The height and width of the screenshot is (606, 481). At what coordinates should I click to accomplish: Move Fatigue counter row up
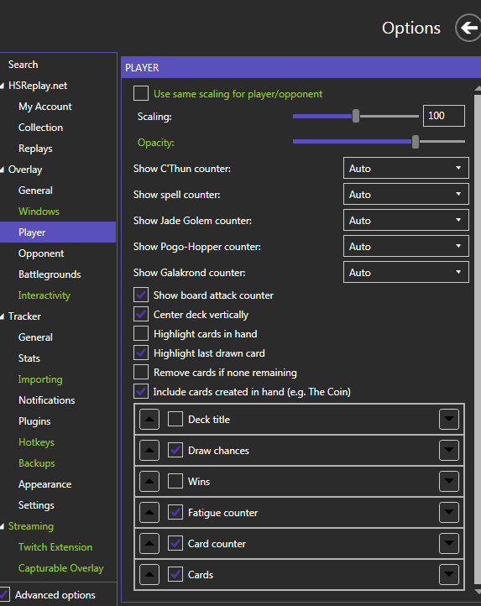[149, 513]
